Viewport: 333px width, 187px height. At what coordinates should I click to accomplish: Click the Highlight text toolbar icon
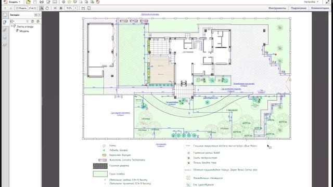point(75,2)
